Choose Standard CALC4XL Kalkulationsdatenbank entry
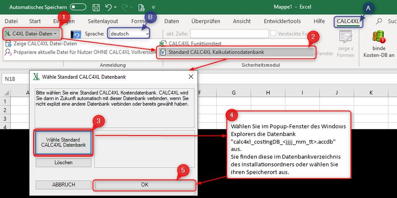This screenshot has height=198, width=397. point(236,52)
